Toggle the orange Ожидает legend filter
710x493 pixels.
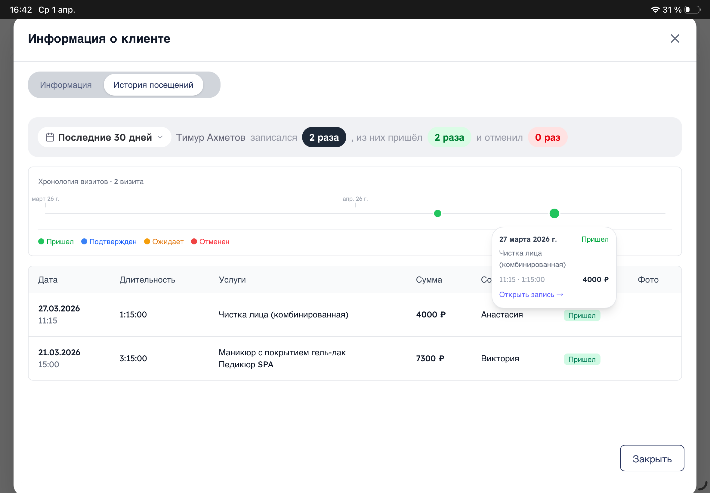pyautogui.click(x=164, y=242)
